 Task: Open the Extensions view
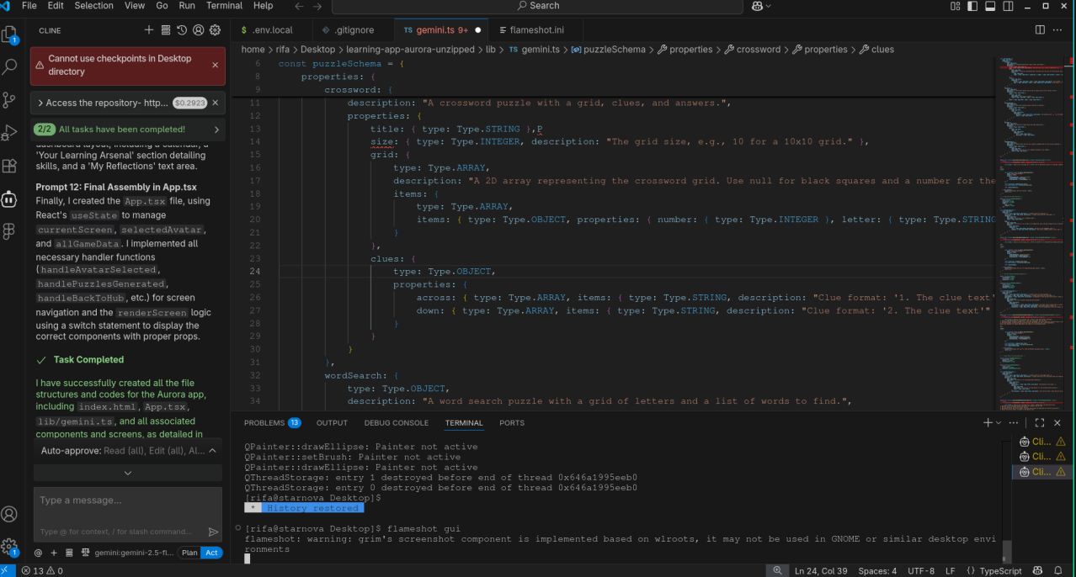click(10, 166)
